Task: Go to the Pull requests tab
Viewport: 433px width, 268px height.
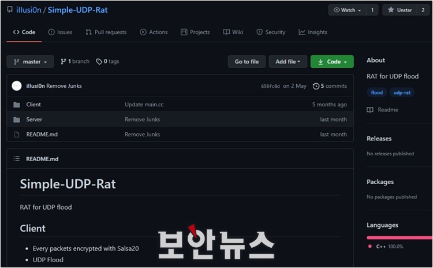Action: click(106, 32)
